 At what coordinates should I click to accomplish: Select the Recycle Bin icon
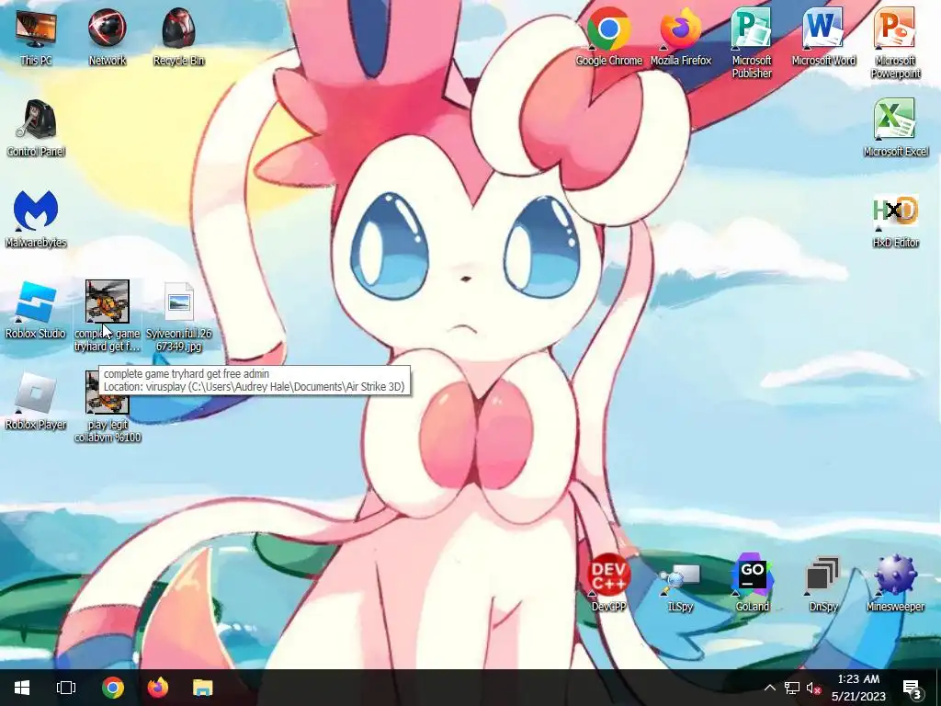(179, 37)
